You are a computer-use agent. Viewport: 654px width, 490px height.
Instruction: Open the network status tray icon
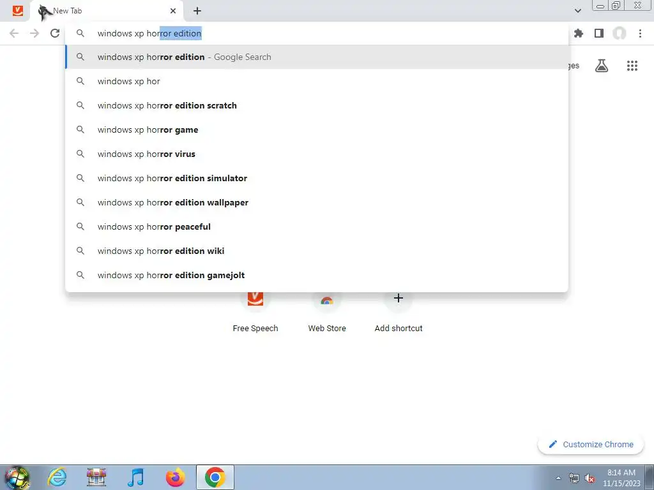574,478
